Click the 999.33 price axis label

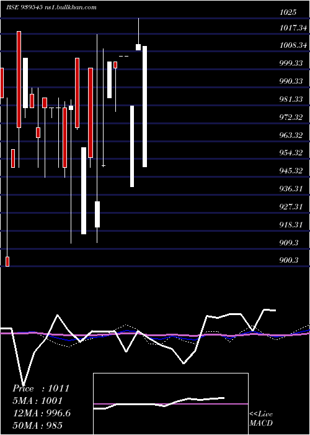[x=291, y=63]
